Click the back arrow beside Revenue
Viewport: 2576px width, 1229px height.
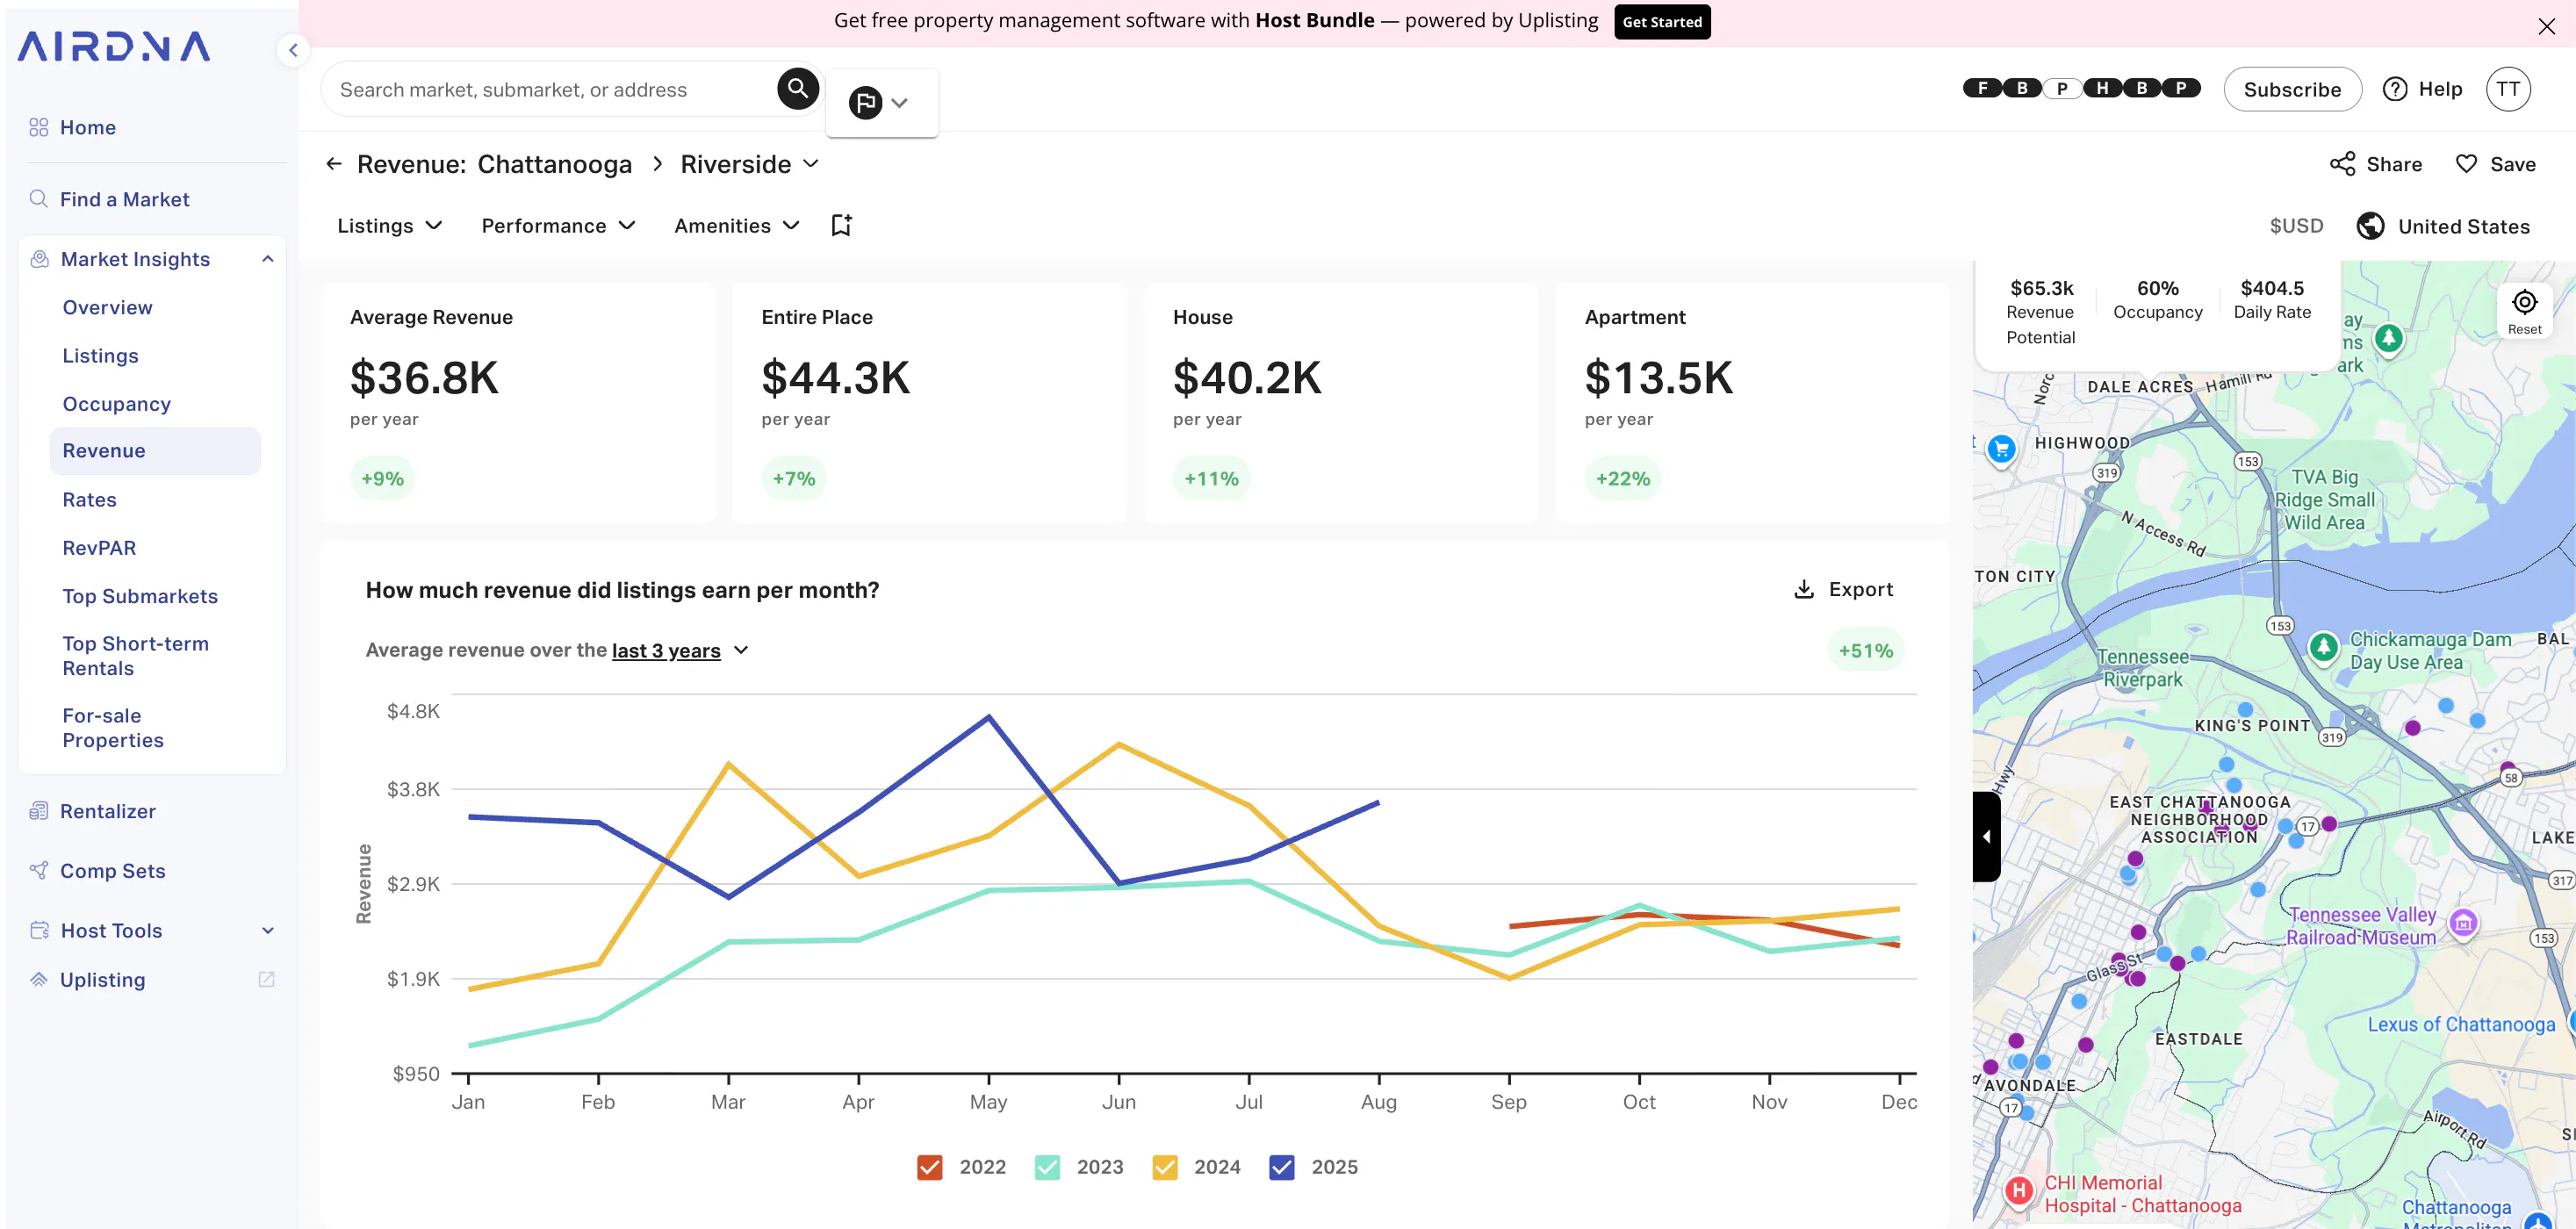pos(335,163)
